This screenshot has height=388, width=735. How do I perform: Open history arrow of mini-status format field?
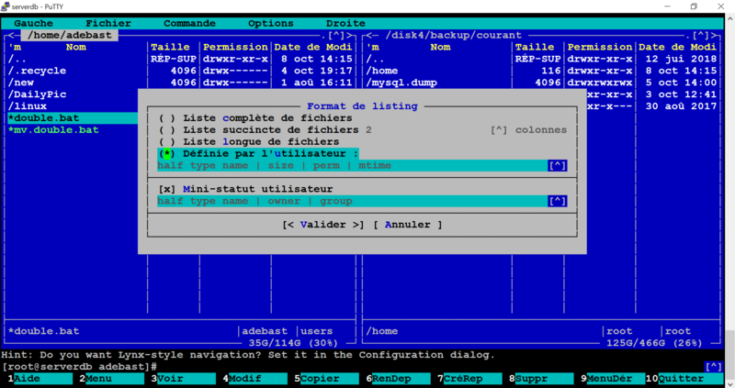(x=558, y=201)
